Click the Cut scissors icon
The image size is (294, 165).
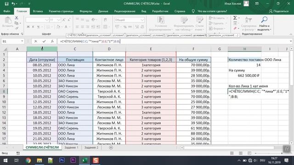pos(17,18)
